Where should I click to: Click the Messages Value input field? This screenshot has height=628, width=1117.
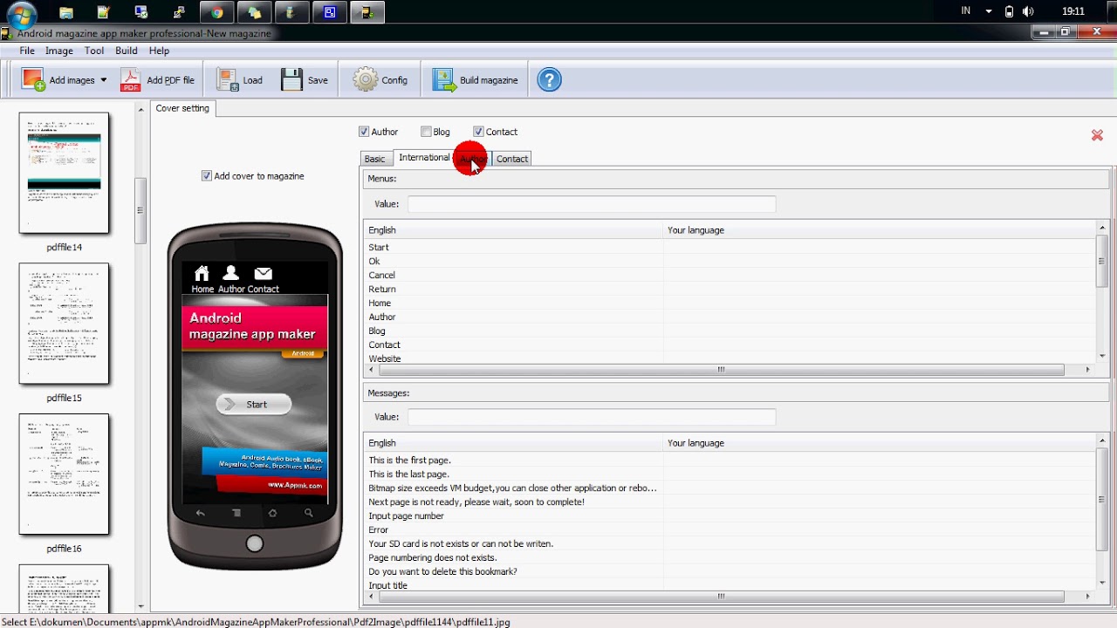[592, 416]
